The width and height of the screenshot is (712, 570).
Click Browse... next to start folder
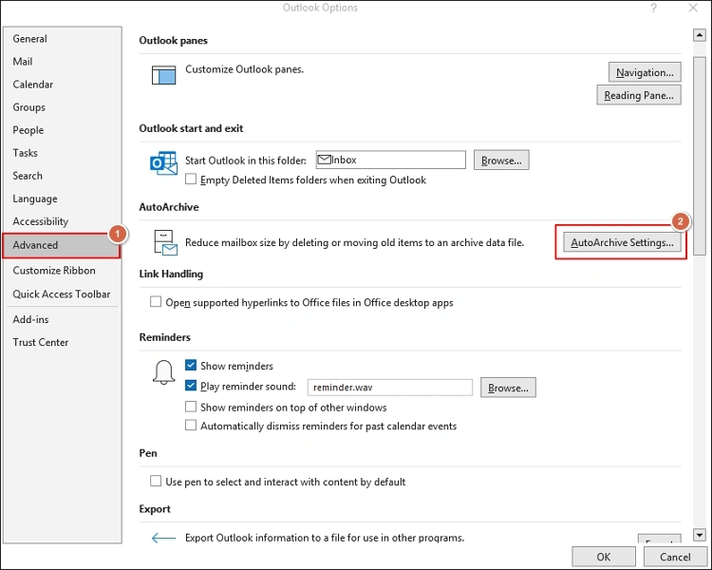pyautogui.click(x=501, y=160)
